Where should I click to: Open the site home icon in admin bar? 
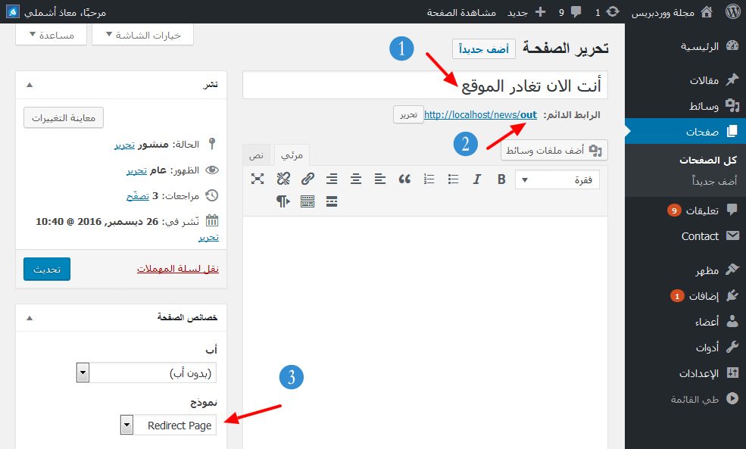tap(707, 12)
